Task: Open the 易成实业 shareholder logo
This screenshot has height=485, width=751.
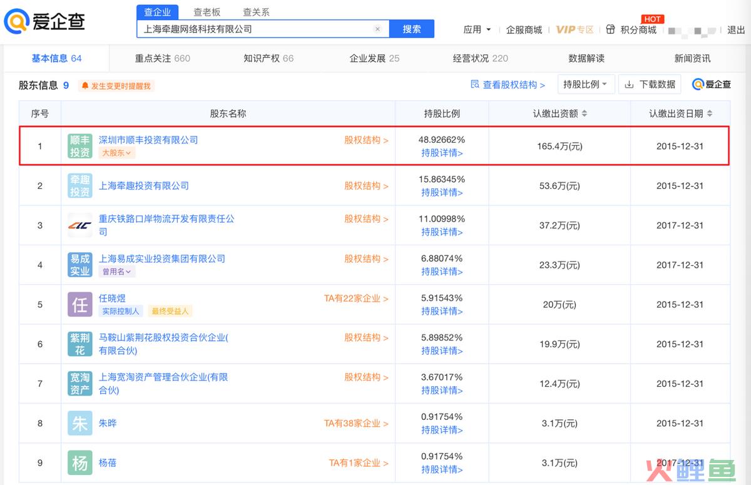Action: 80,265
